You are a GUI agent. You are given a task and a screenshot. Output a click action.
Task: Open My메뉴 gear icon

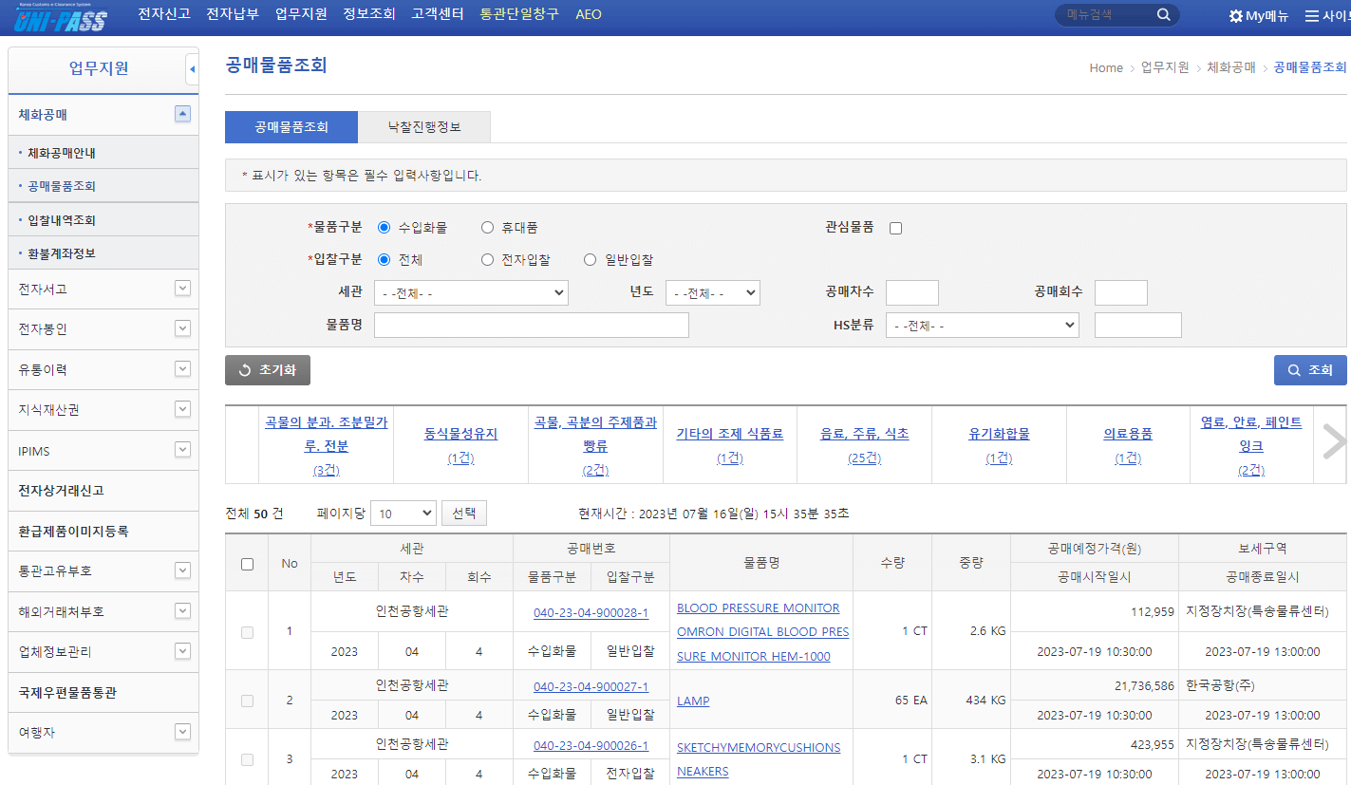[x=1236, y=16]
